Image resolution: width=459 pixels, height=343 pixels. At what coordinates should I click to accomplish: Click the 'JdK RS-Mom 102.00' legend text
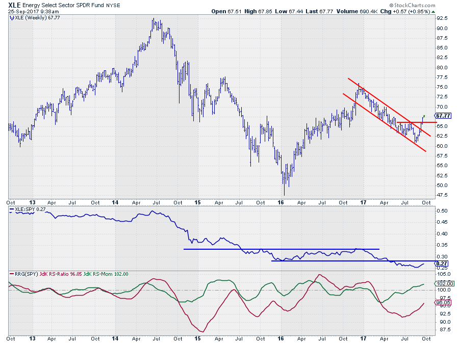[106, 274]
